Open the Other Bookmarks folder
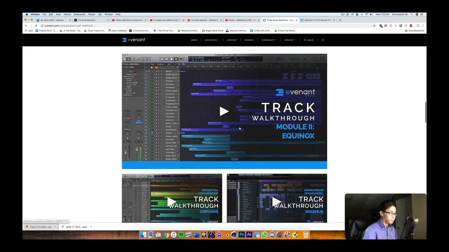The image size is (449, 252). pyautogui.click(x=415, y=30)
